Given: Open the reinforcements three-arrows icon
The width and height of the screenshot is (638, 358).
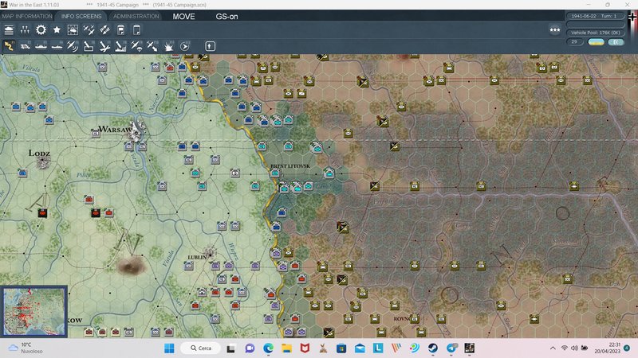Looking at the screenshot, I should point(25,30).
